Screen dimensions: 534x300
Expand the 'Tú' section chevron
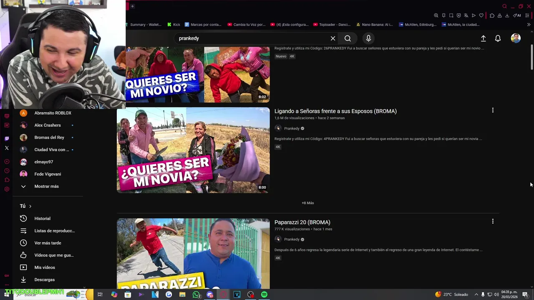30,206
